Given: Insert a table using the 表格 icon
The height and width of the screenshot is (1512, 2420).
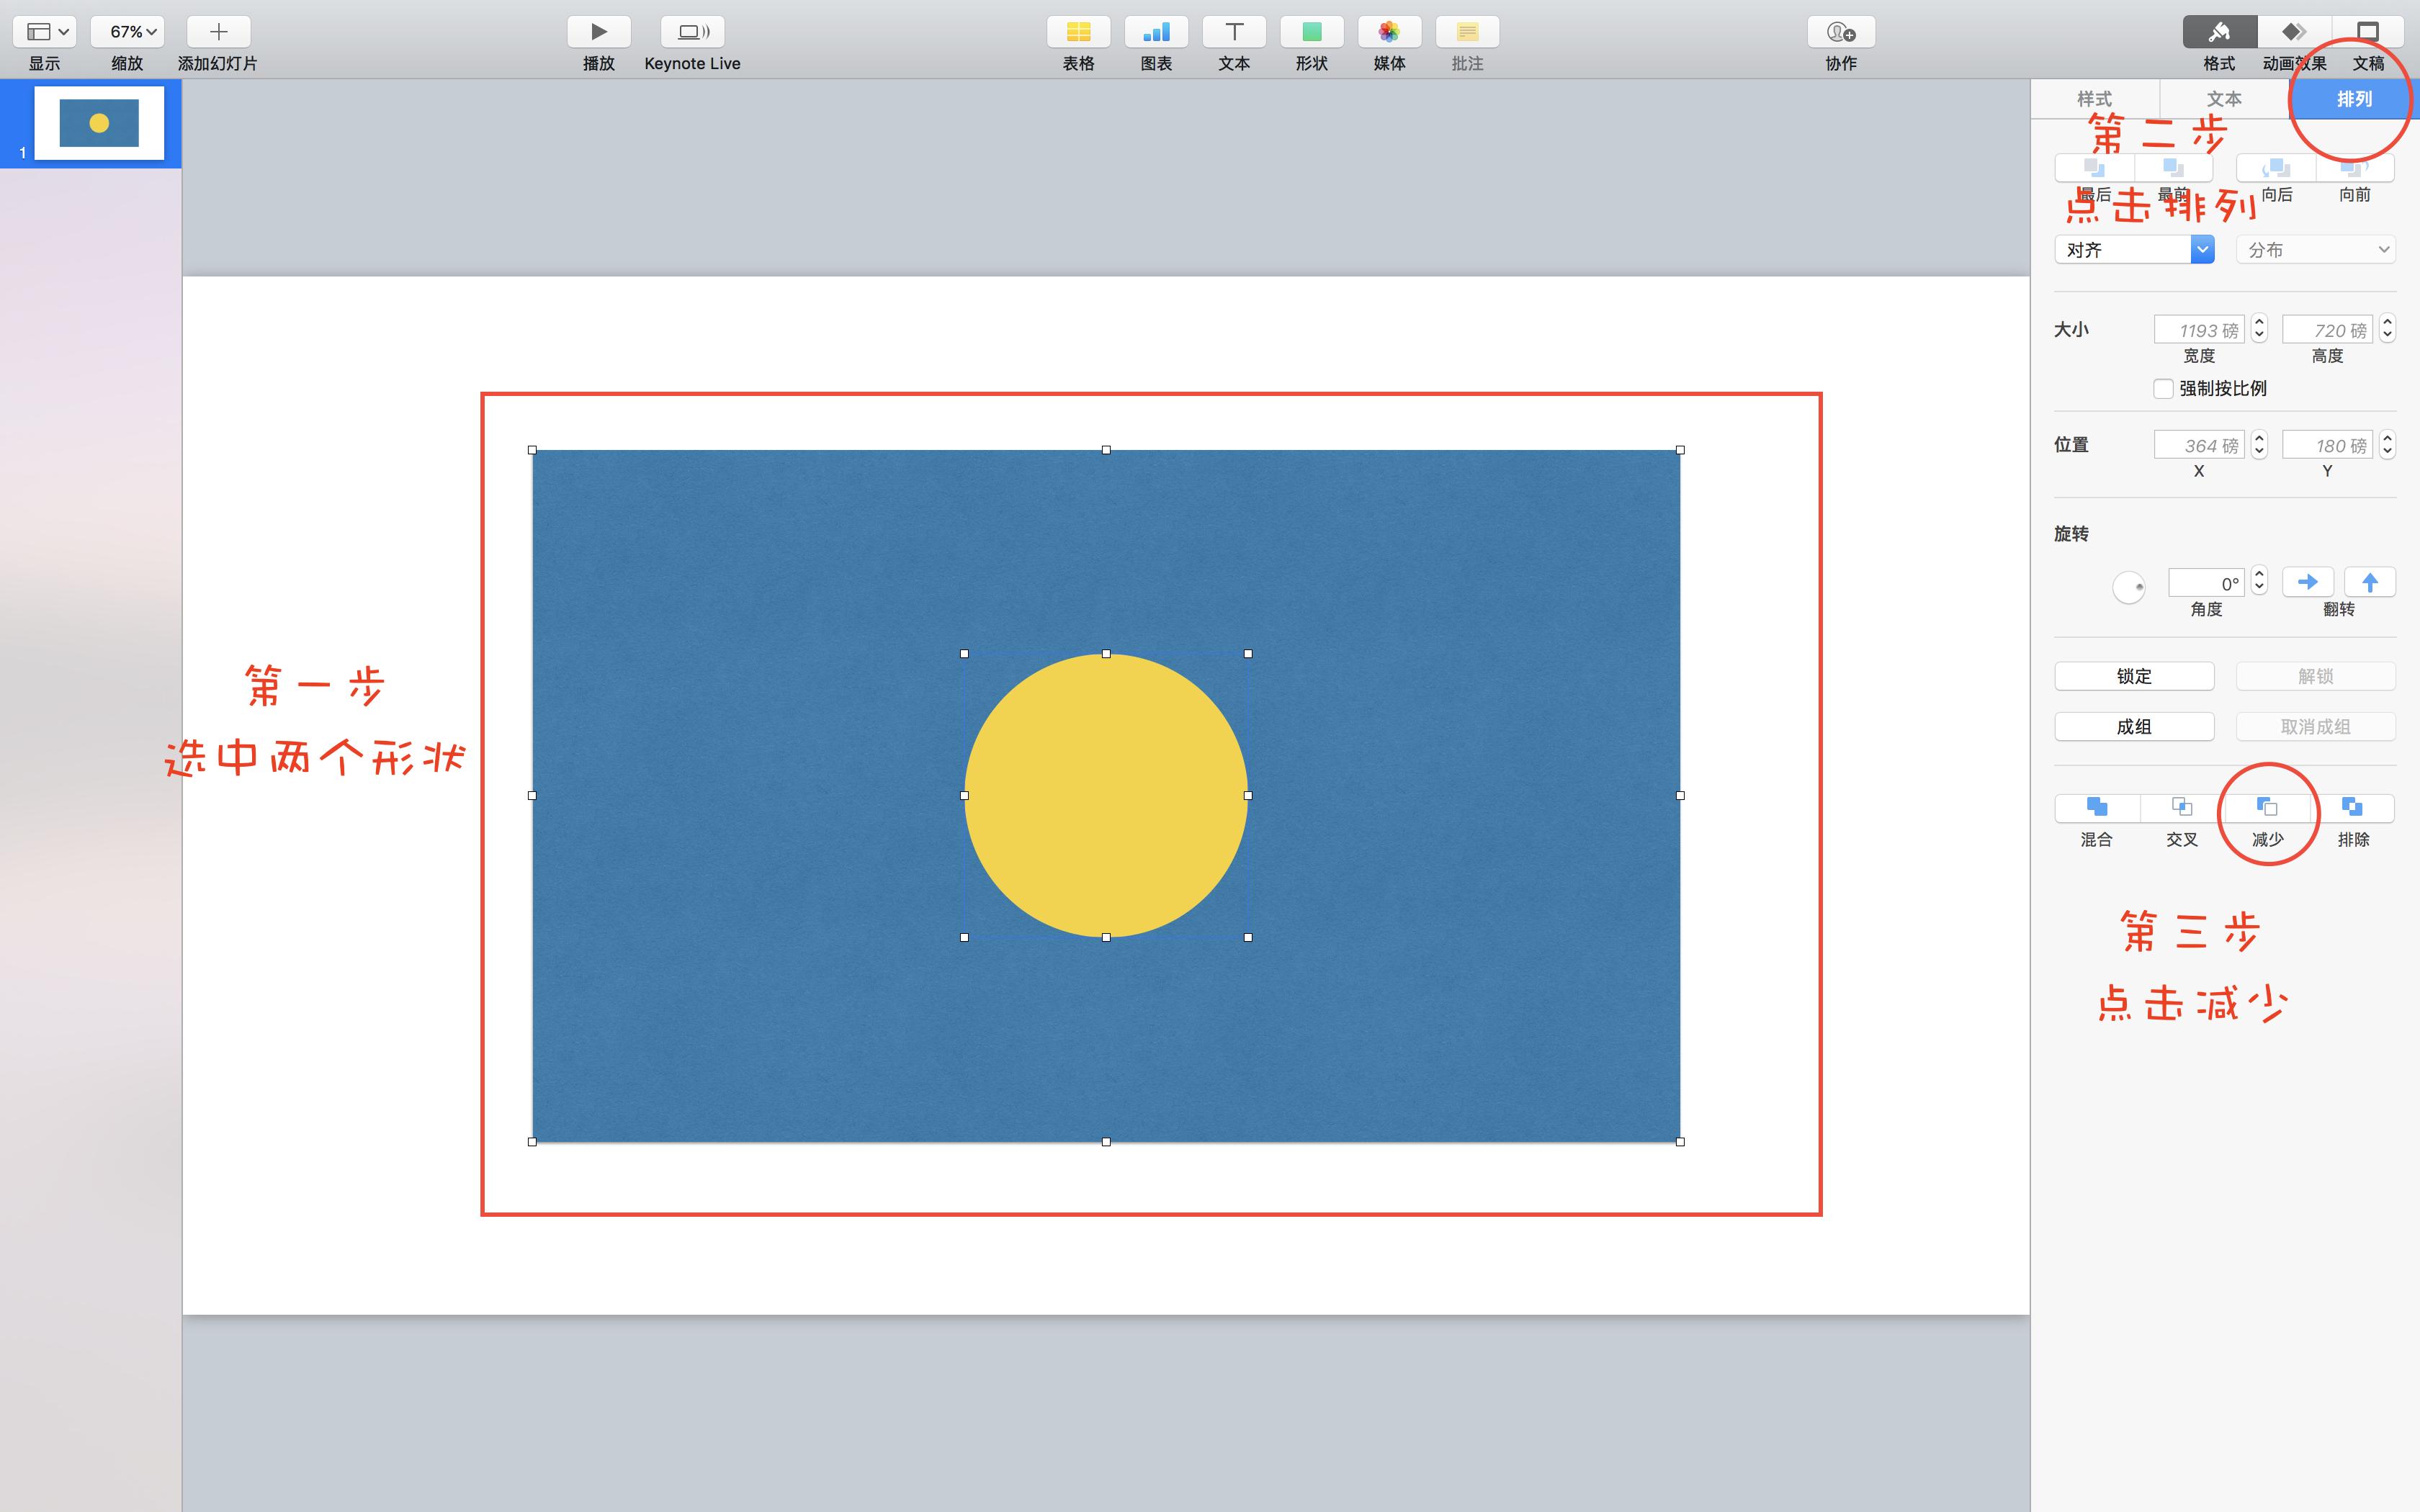Looking at the screenshot, I should [x=1078, y=32].
